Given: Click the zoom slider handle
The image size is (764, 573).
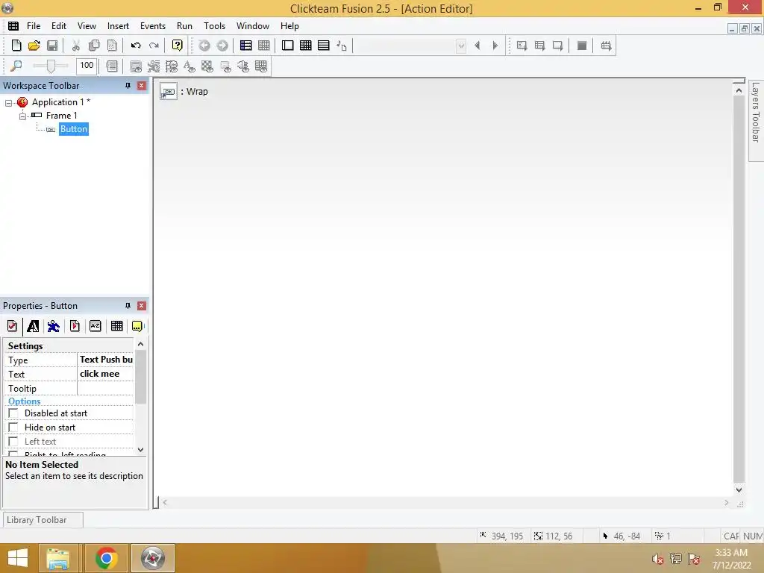Looking at the screenshot, I should (50, 66).
